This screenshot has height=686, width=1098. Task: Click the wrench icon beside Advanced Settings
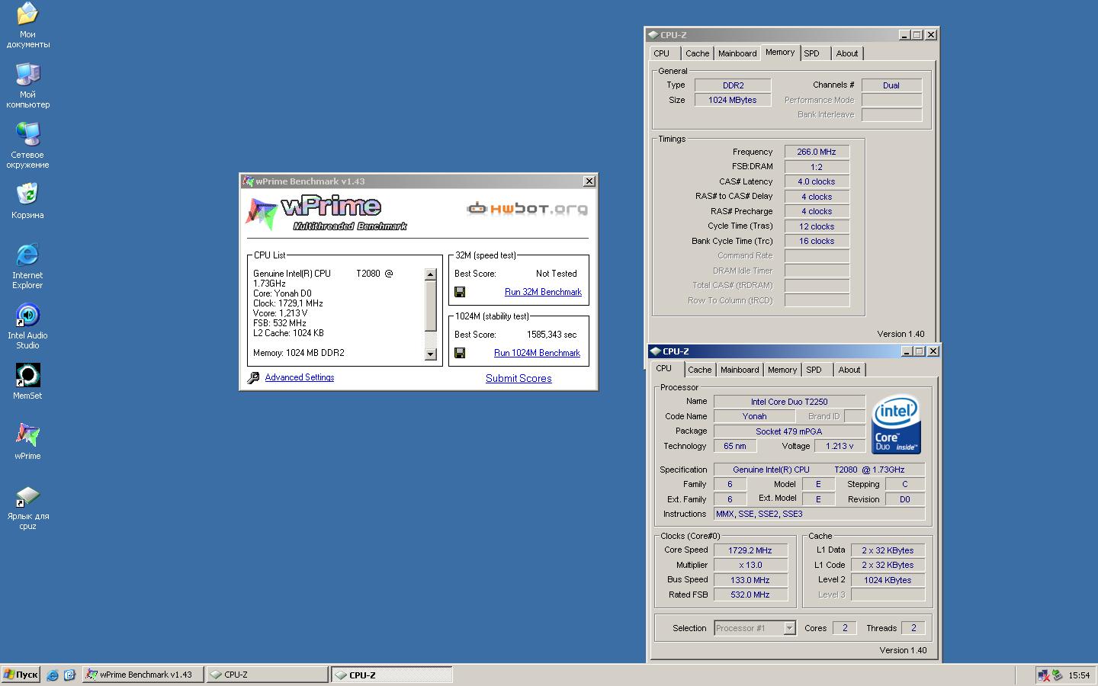pyautogui.click(x=253, y=377)
